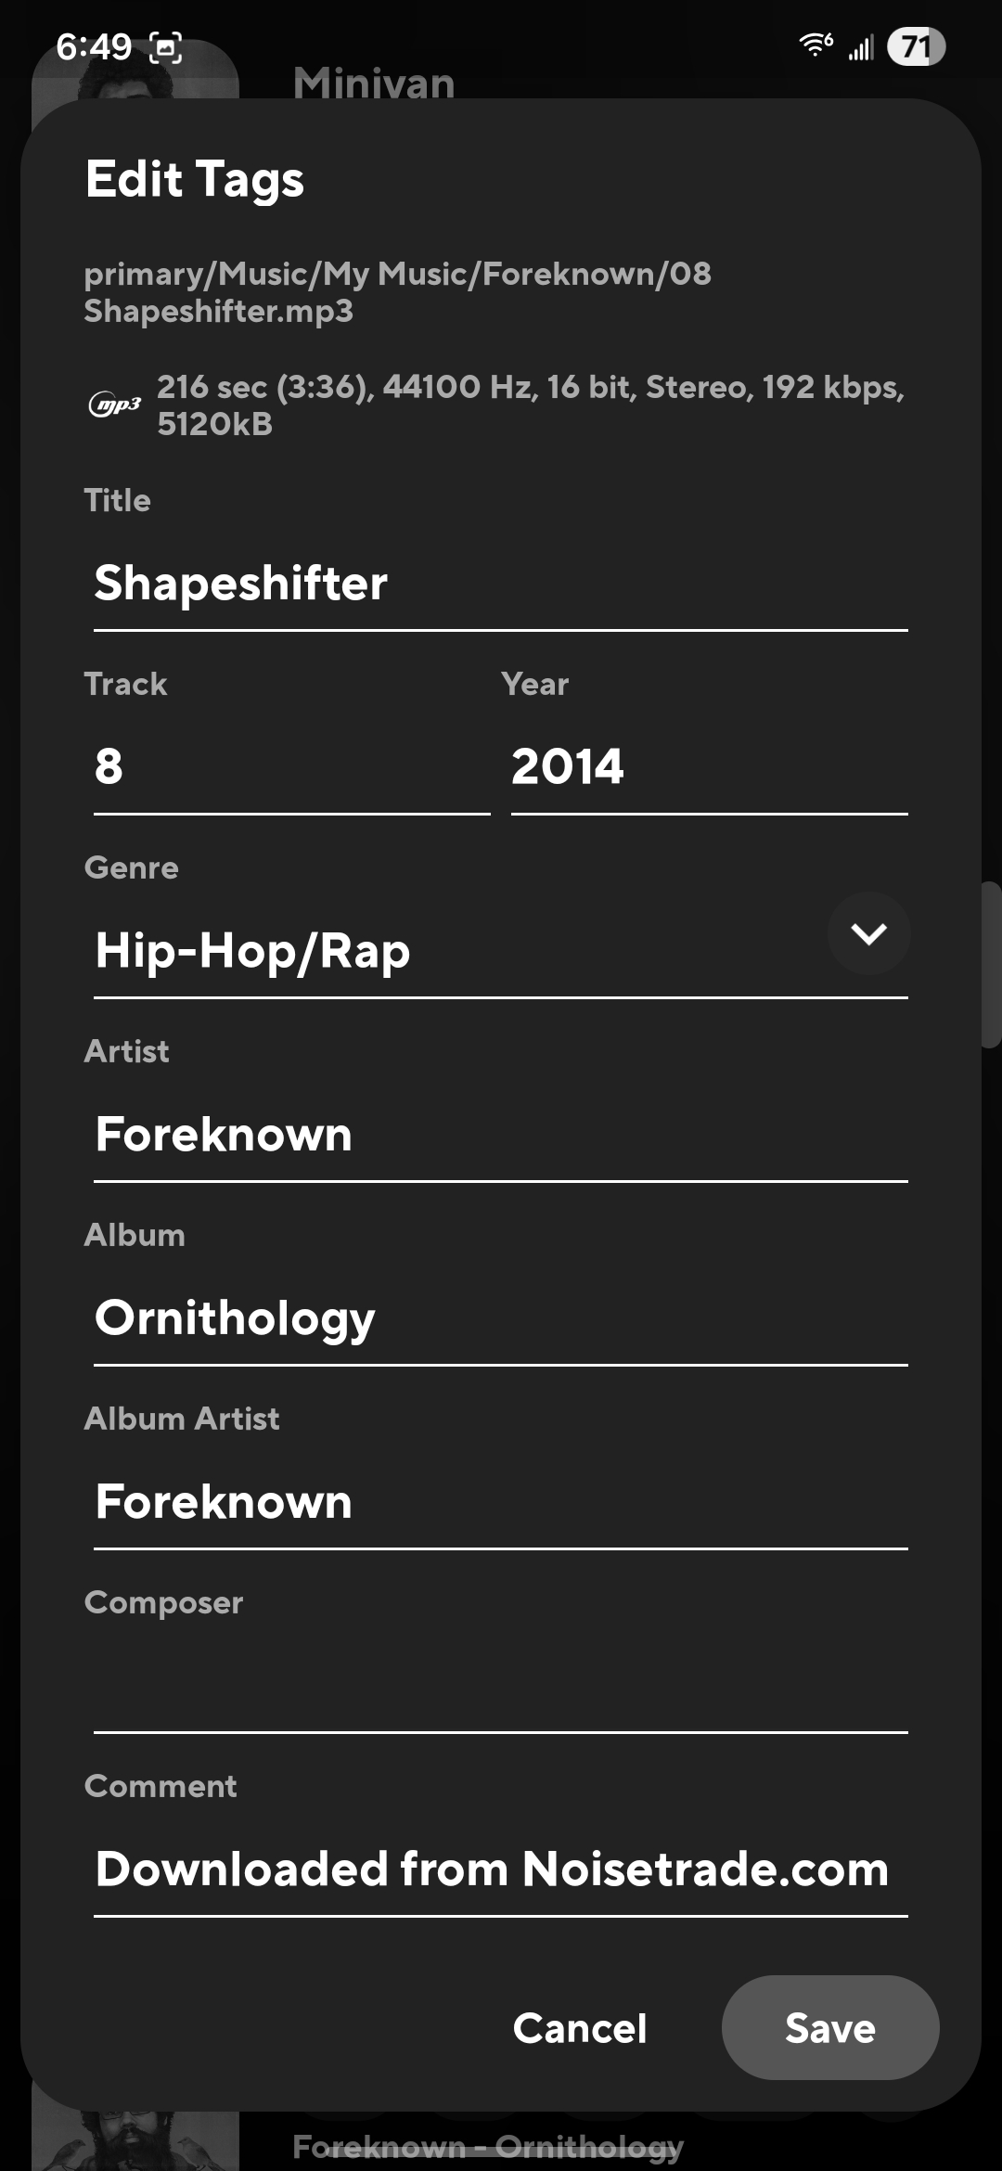The height and width of the screenshot is (2171, 1002).
Task: Edit the Track number field
Action: click(290, 768)
